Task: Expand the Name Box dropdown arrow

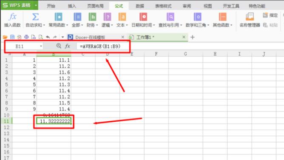Action: click(41, 46)
